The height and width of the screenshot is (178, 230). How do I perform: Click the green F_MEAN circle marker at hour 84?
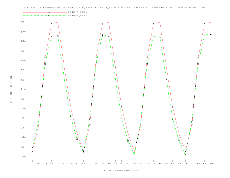(211, 34)
